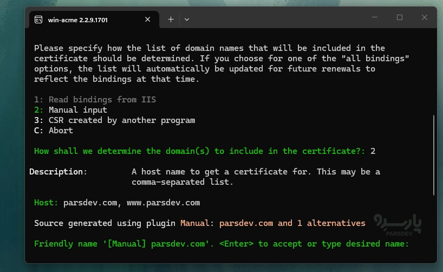443x272 pixels.
Task: Select the win-acme 2.2.9.1701 tab title
Action: [x=77, y=20]
